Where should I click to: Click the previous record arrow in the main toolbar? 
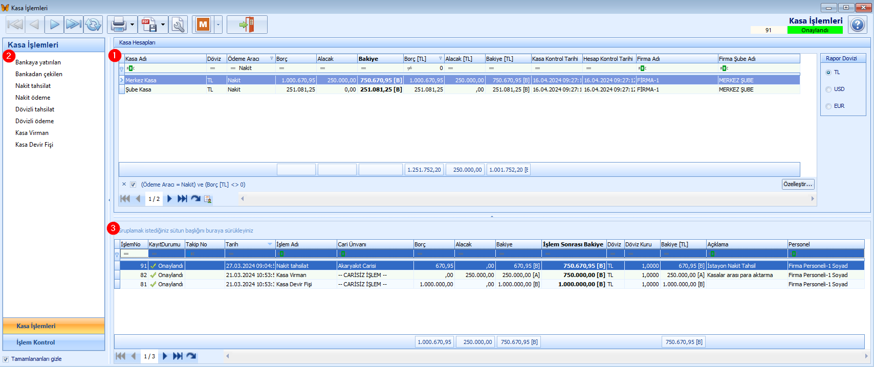[x=34, y=24]
